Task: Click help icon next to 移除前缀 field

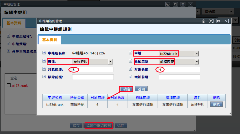Action: point(44,77)
